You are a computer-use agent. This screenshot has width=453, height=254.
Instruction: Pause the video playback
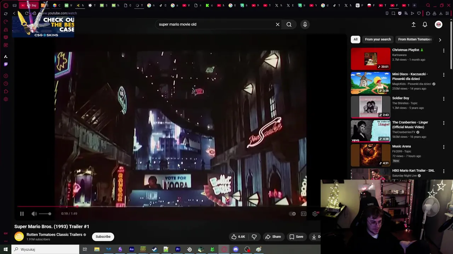22,214
